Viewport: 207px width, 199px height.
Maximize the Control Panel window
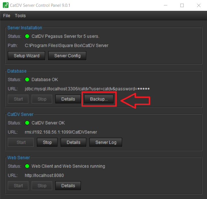pyautogui.click(x=182, y=5)
